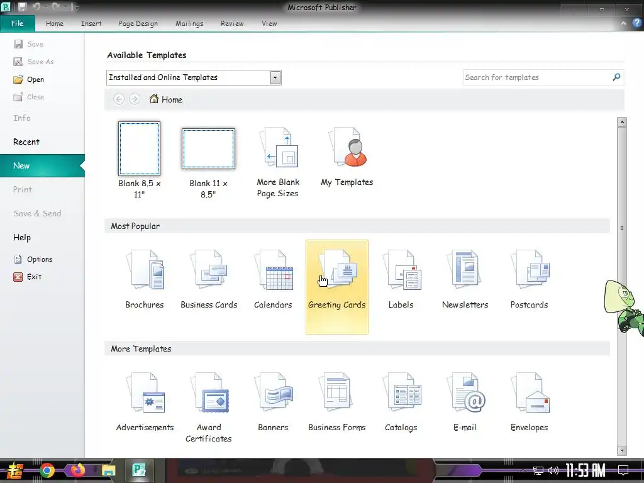The width and height of the screenshot is (644, 483).
Task: Open My Templates
Action: pyautogui.click(x=347, y=157)
